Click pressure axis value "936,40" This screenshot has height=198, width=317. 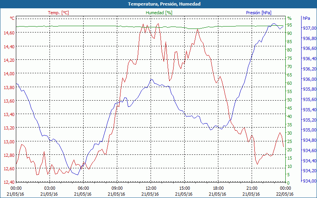(309, 59)
